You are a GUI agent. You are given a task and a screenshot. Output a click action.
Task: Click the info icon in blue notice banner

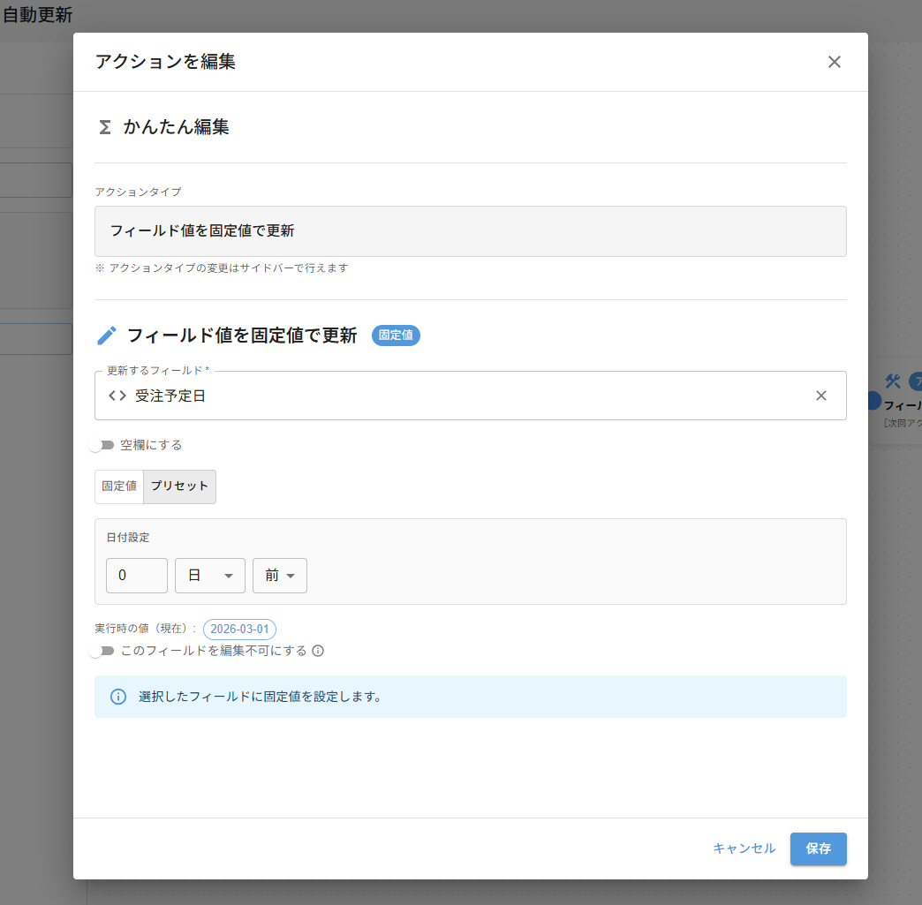coord(118,697)
